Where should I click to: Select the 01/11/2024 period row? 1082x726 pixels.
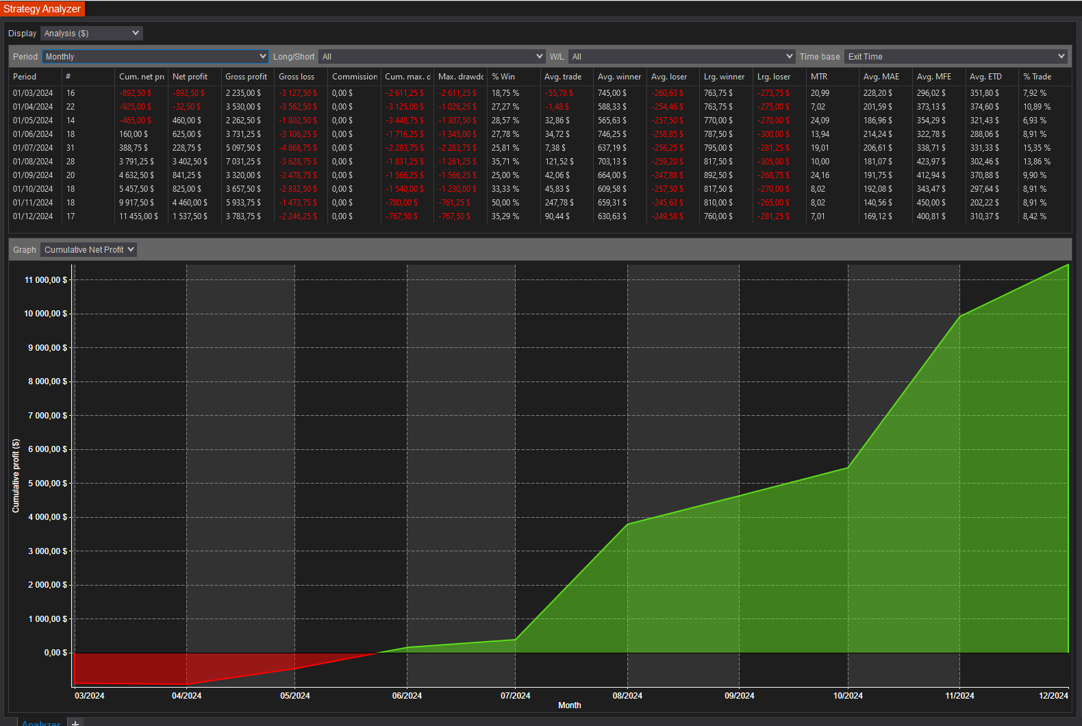coord(540,203)
